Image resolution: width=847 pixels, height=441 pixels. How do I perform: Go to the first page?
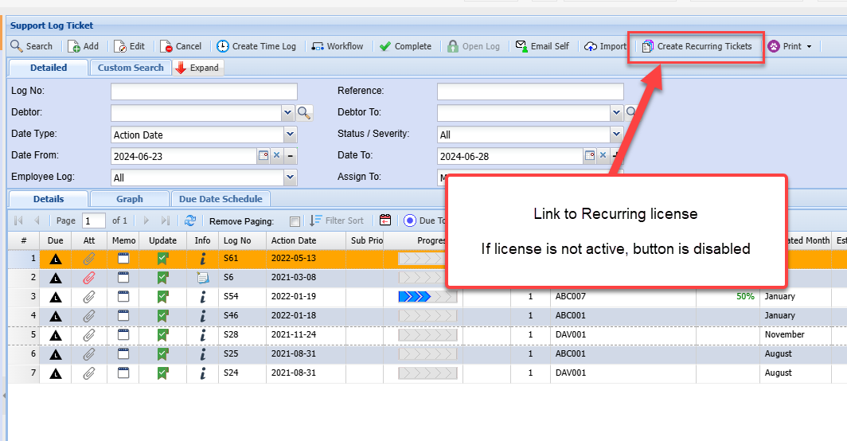(18, 220)
